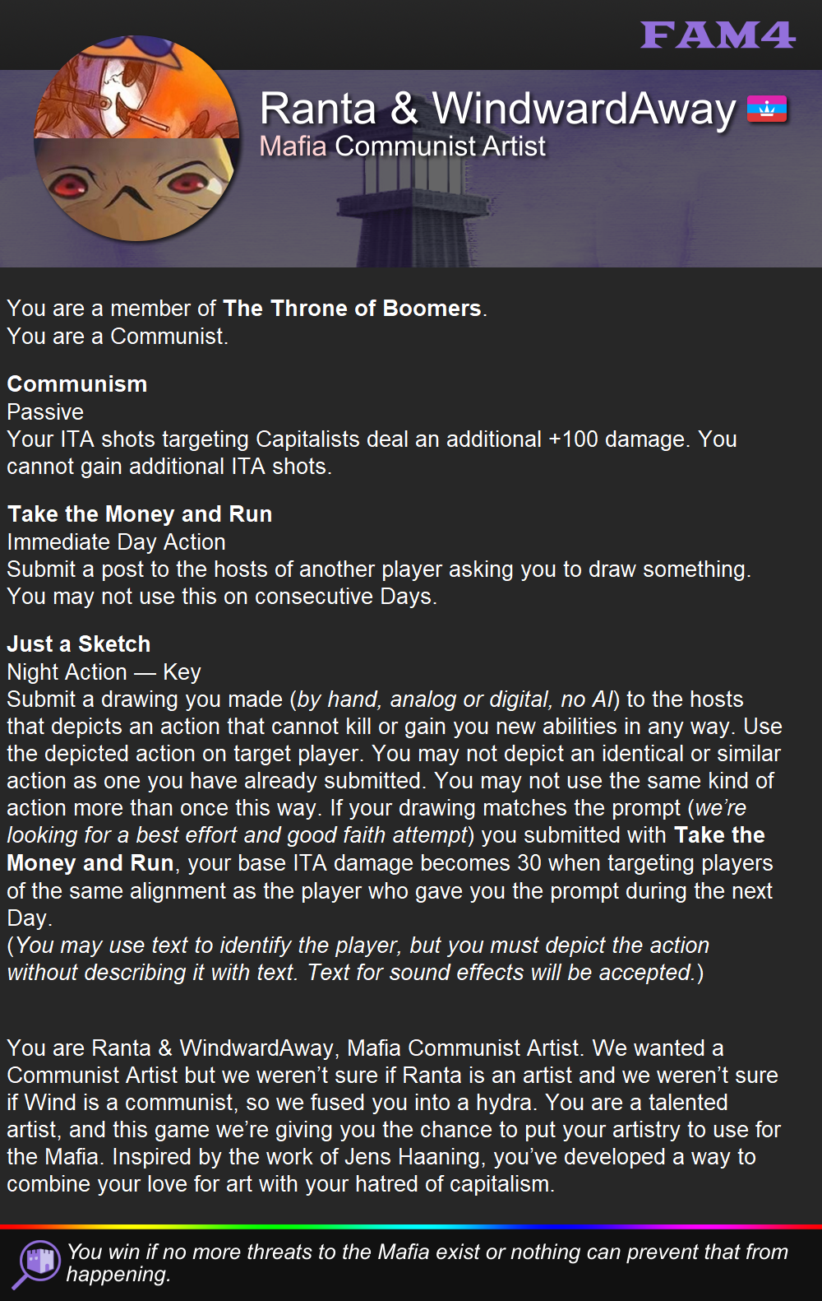Click the Ranta & WindwardAway title
This screenshot has height=1301, width=822.
498,109
